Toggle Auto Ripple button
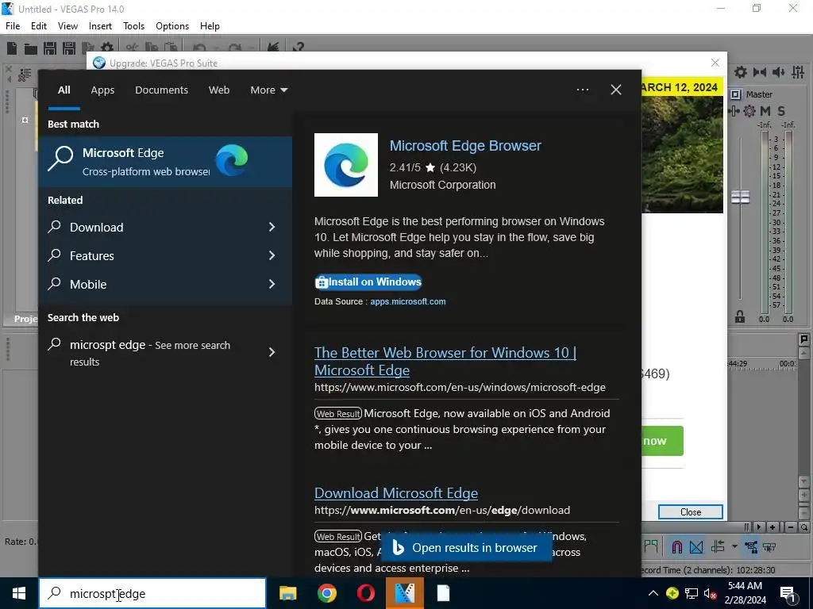The width and height of the screenshot is (813, 609). pos(718,546)
